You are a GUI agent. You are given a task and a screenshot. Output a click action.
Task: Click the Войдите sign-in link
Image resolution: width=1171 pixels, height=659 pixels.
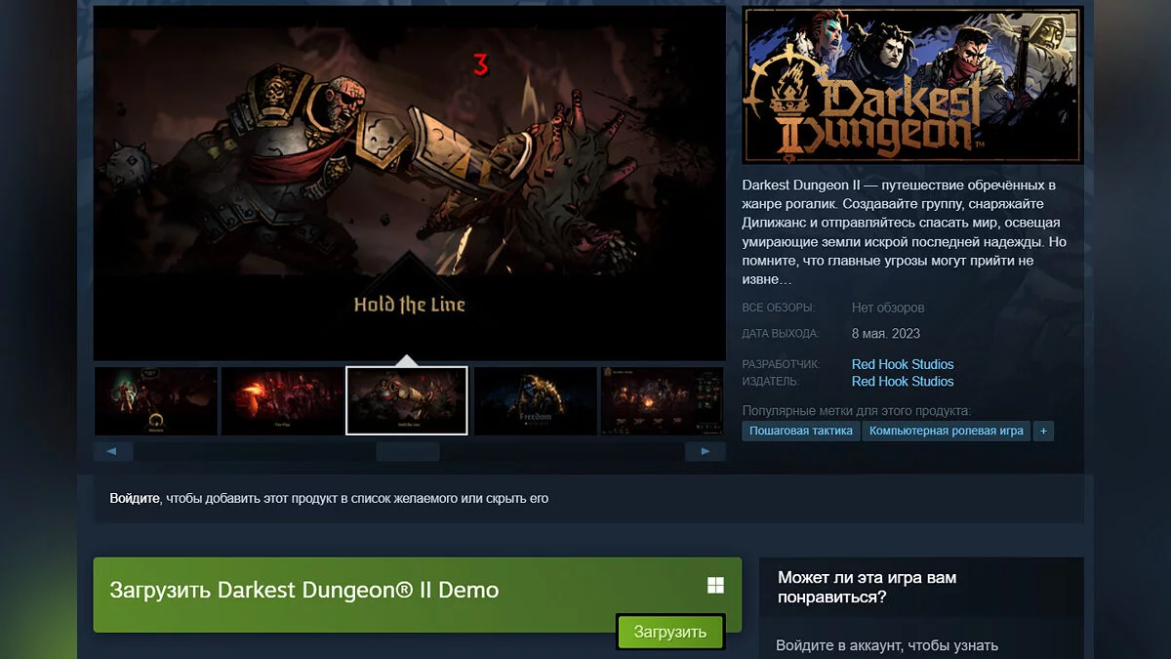click(135, 498)
